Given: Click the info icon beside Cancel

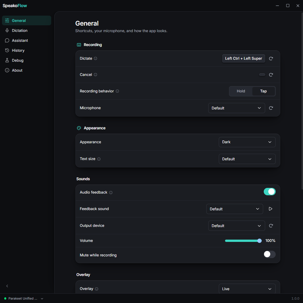Looking at the screenshot, I should coord(96,75).
